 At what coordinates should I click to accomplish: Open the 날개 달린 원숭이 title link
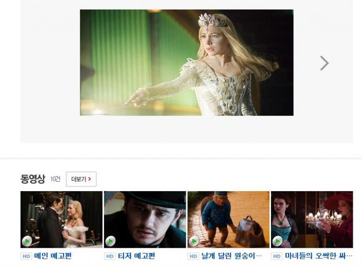click(232, 256)
